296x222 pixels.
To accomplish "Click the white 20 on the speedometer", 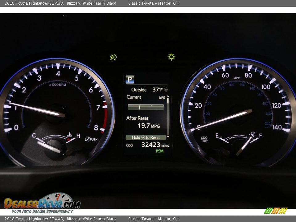I will [x=198, y=105].
